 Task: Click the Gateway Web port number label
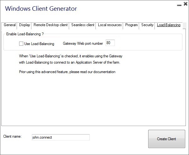pyautogui.click(x=83, y=44)
